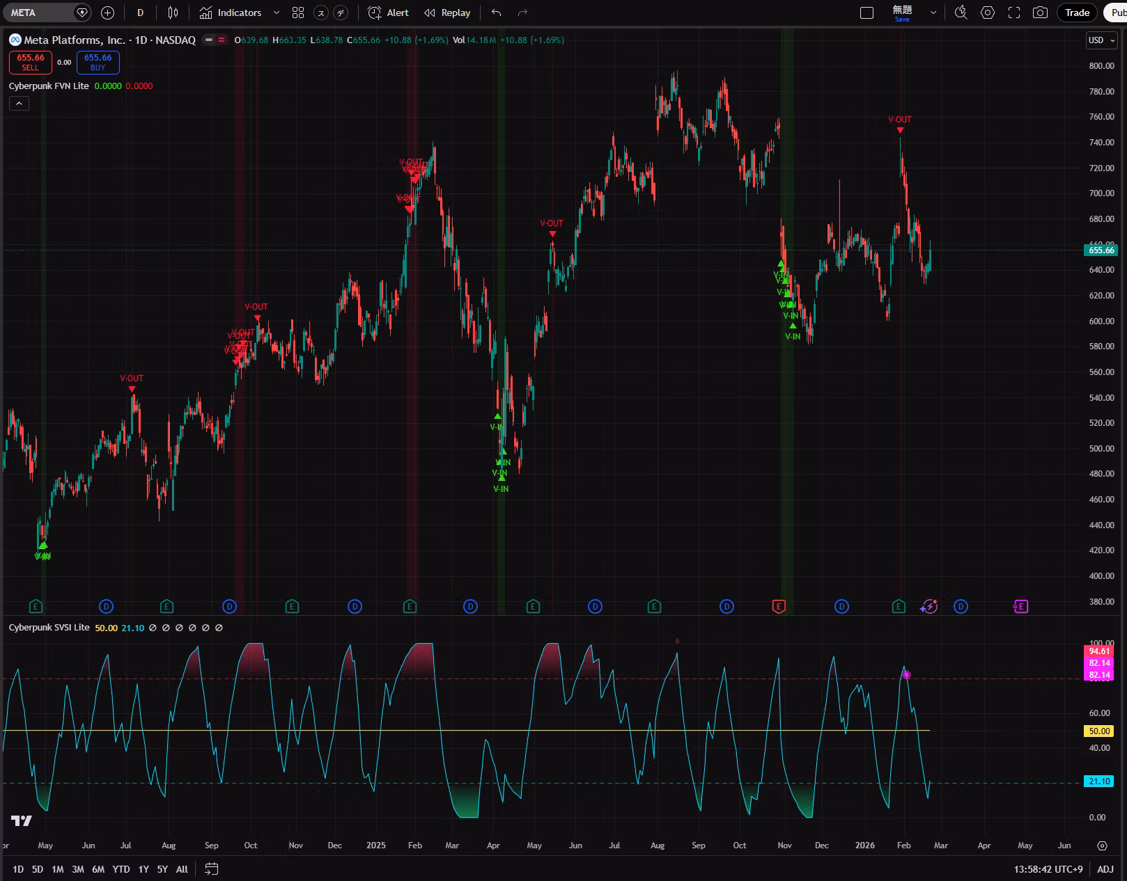
Task: Select the 1Y time range
Action: 143,869
